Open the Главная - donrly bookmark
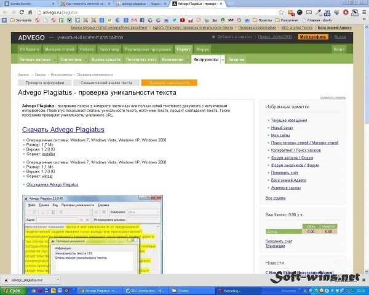369x295 pixels. click(317, 20)
